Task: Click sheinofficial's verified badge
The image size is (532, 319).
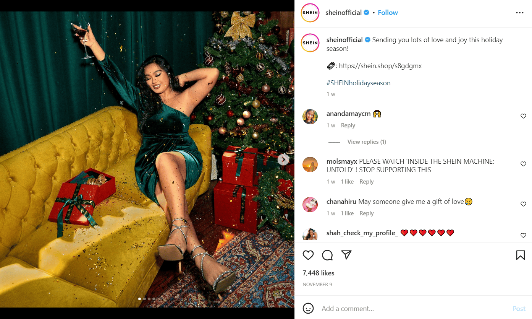Action: tap(366, 12)
